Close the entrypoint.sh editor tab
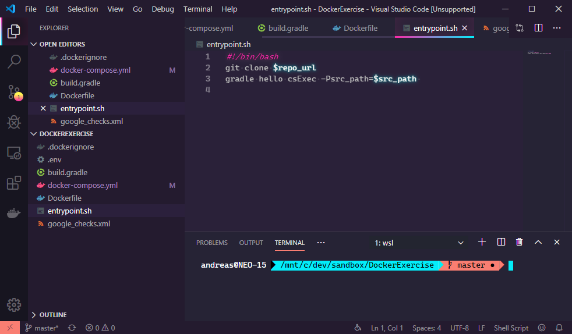The width and height of the screenshot is (572, 334). click(465, 28)
